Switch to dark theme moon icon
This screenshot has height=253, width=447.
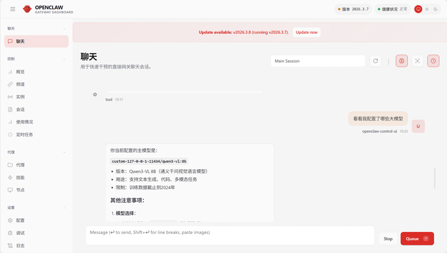tap(435, 9)
